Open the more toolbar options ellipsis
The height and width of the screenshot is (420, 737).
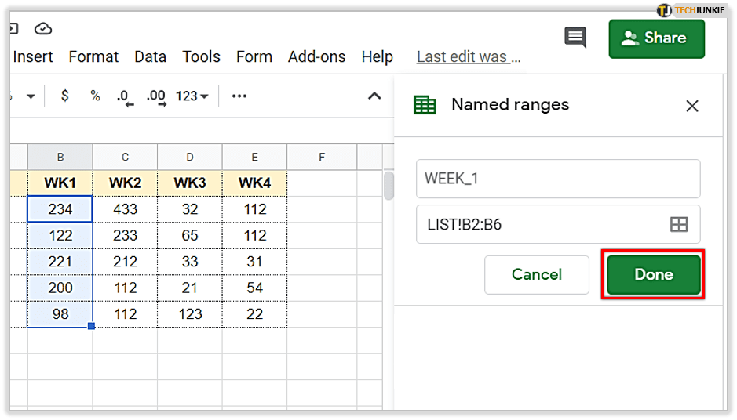pyautogui.click(x=239, y=96)
